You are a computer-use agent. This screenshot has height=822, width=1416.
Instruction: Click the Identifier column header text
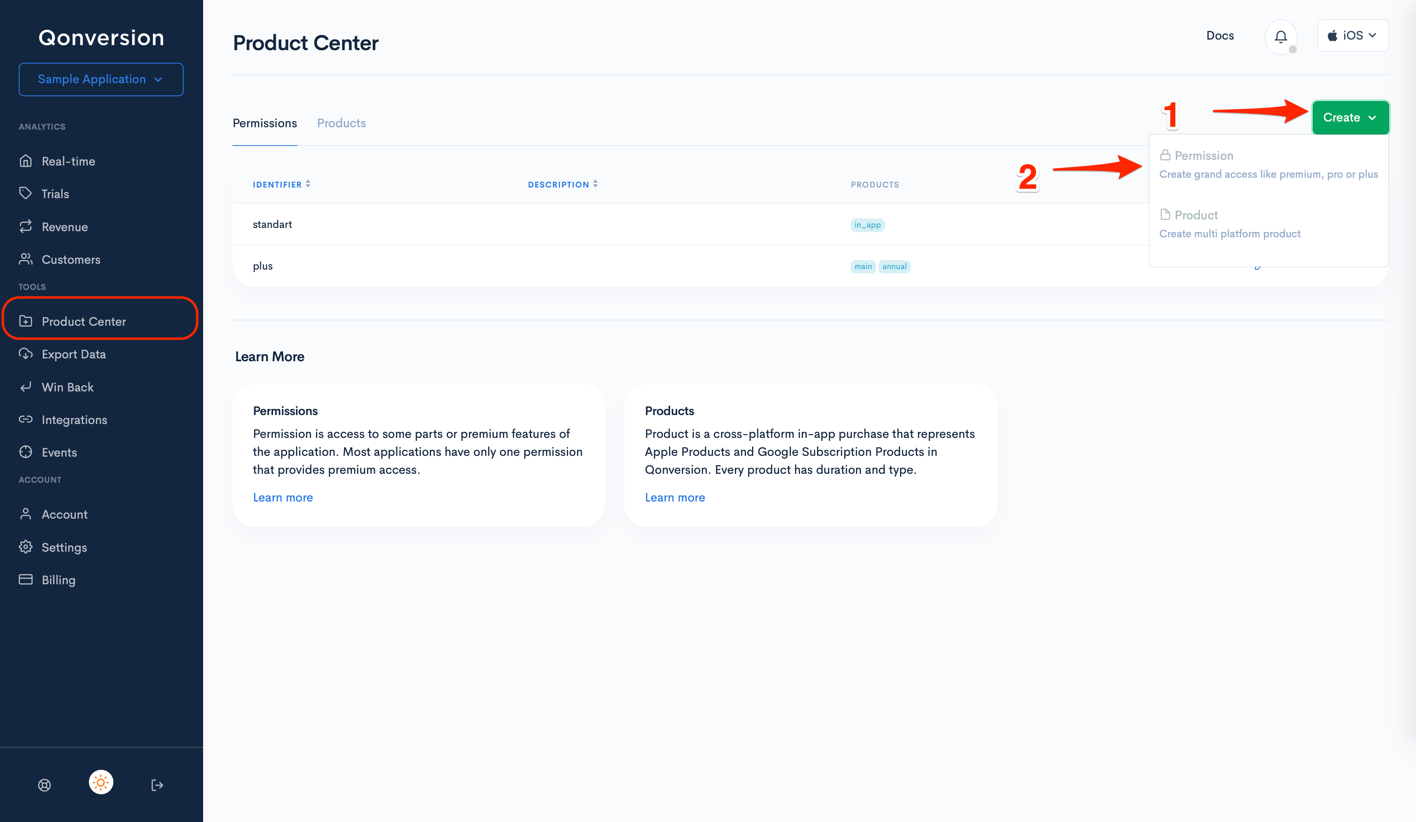(277, 184)
